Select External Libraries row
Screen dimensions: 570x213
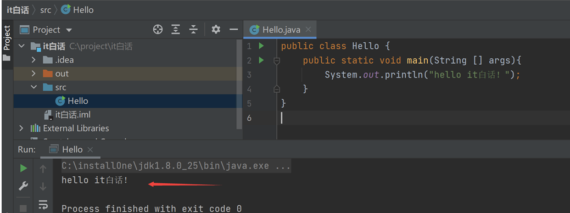125,128
